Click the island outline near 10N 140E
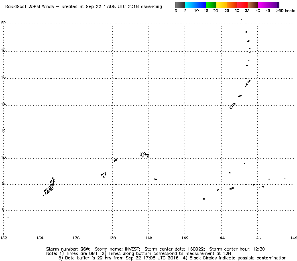The height and width of the screenshot is (261, 297). click(144, 155)
